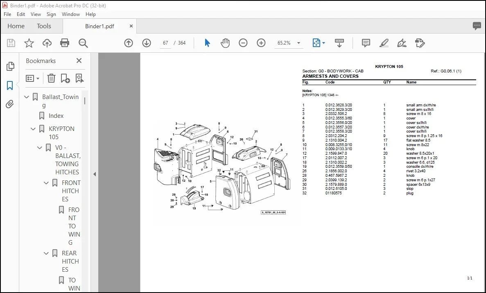This screenshot has height=293, width=486.
Task: Close the Binder1.pdf tab
Action: click(x=131, y=26)
